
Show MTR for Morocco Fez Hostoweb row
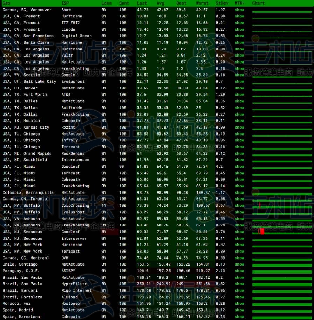click(240, 303)
